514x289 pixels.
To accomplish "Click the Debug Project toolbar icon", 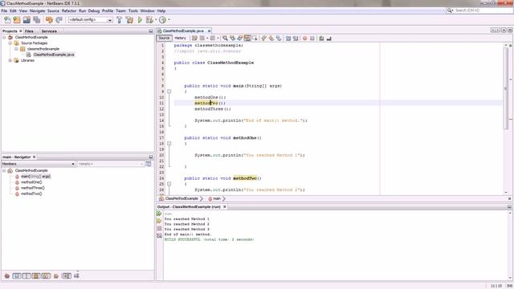I will click(x=149, y=20).
